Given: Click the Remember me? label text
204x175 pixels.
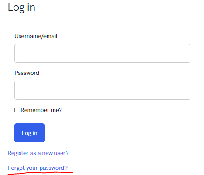Looking at the screenshot, I should click(41, 110).
